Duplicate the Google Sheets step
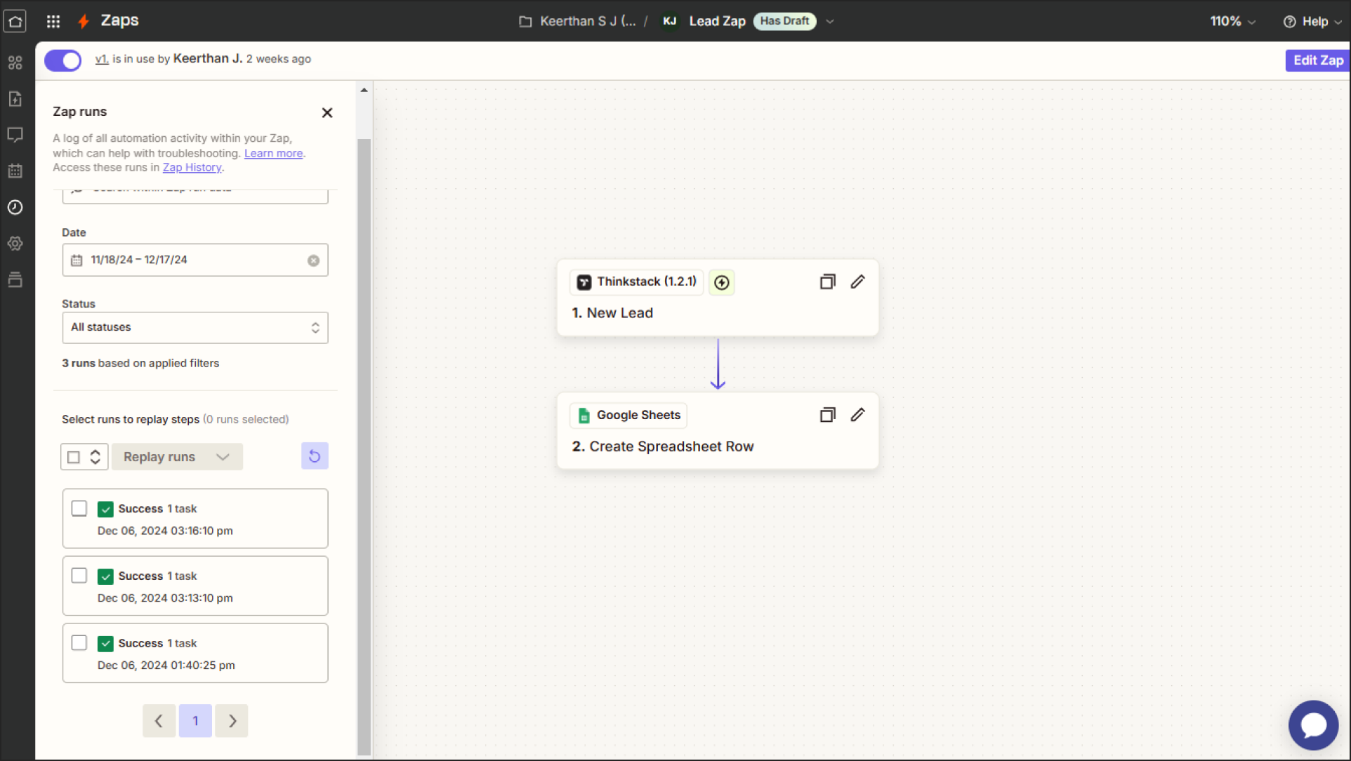The image size is (1351, 761). [827, 415]
